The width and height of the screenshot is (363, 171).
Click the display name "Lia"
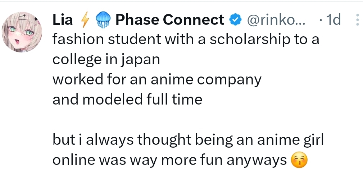[x=63, y=20]
